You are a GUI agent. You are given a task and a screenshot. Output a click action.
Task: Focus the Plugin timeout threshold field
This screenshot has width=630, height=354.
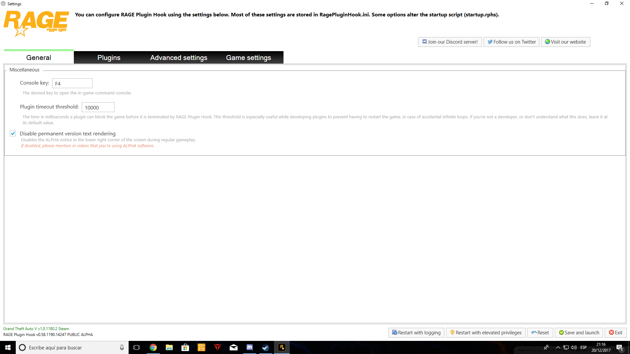pyautogui.click(x=98, y=107)
